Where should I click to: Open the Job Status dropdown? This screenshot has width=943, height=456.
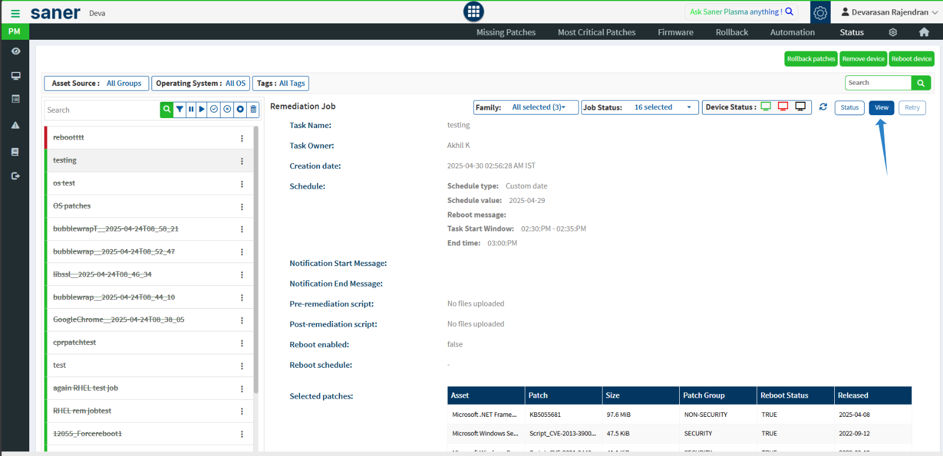(640, 108)
